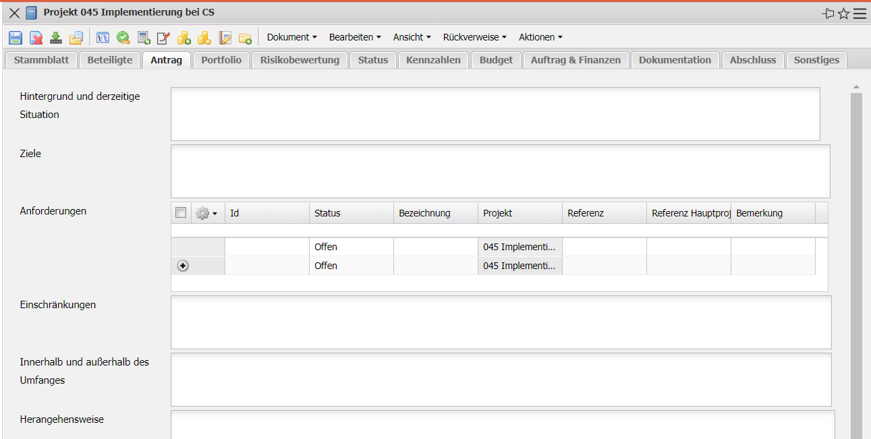Click the vertical scrollbar on the right
This screenshot has width=871, height=439.
point(856,263)
